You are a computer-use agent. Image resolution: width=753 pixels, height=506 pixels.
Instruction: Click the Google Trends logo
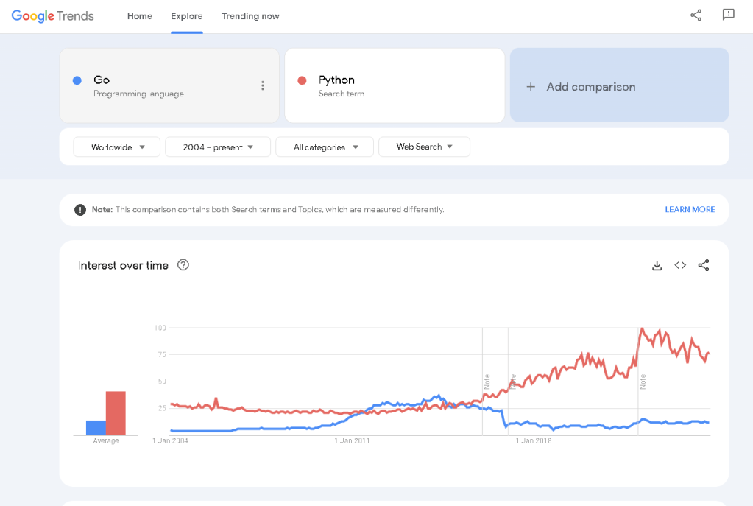[52, 16]
